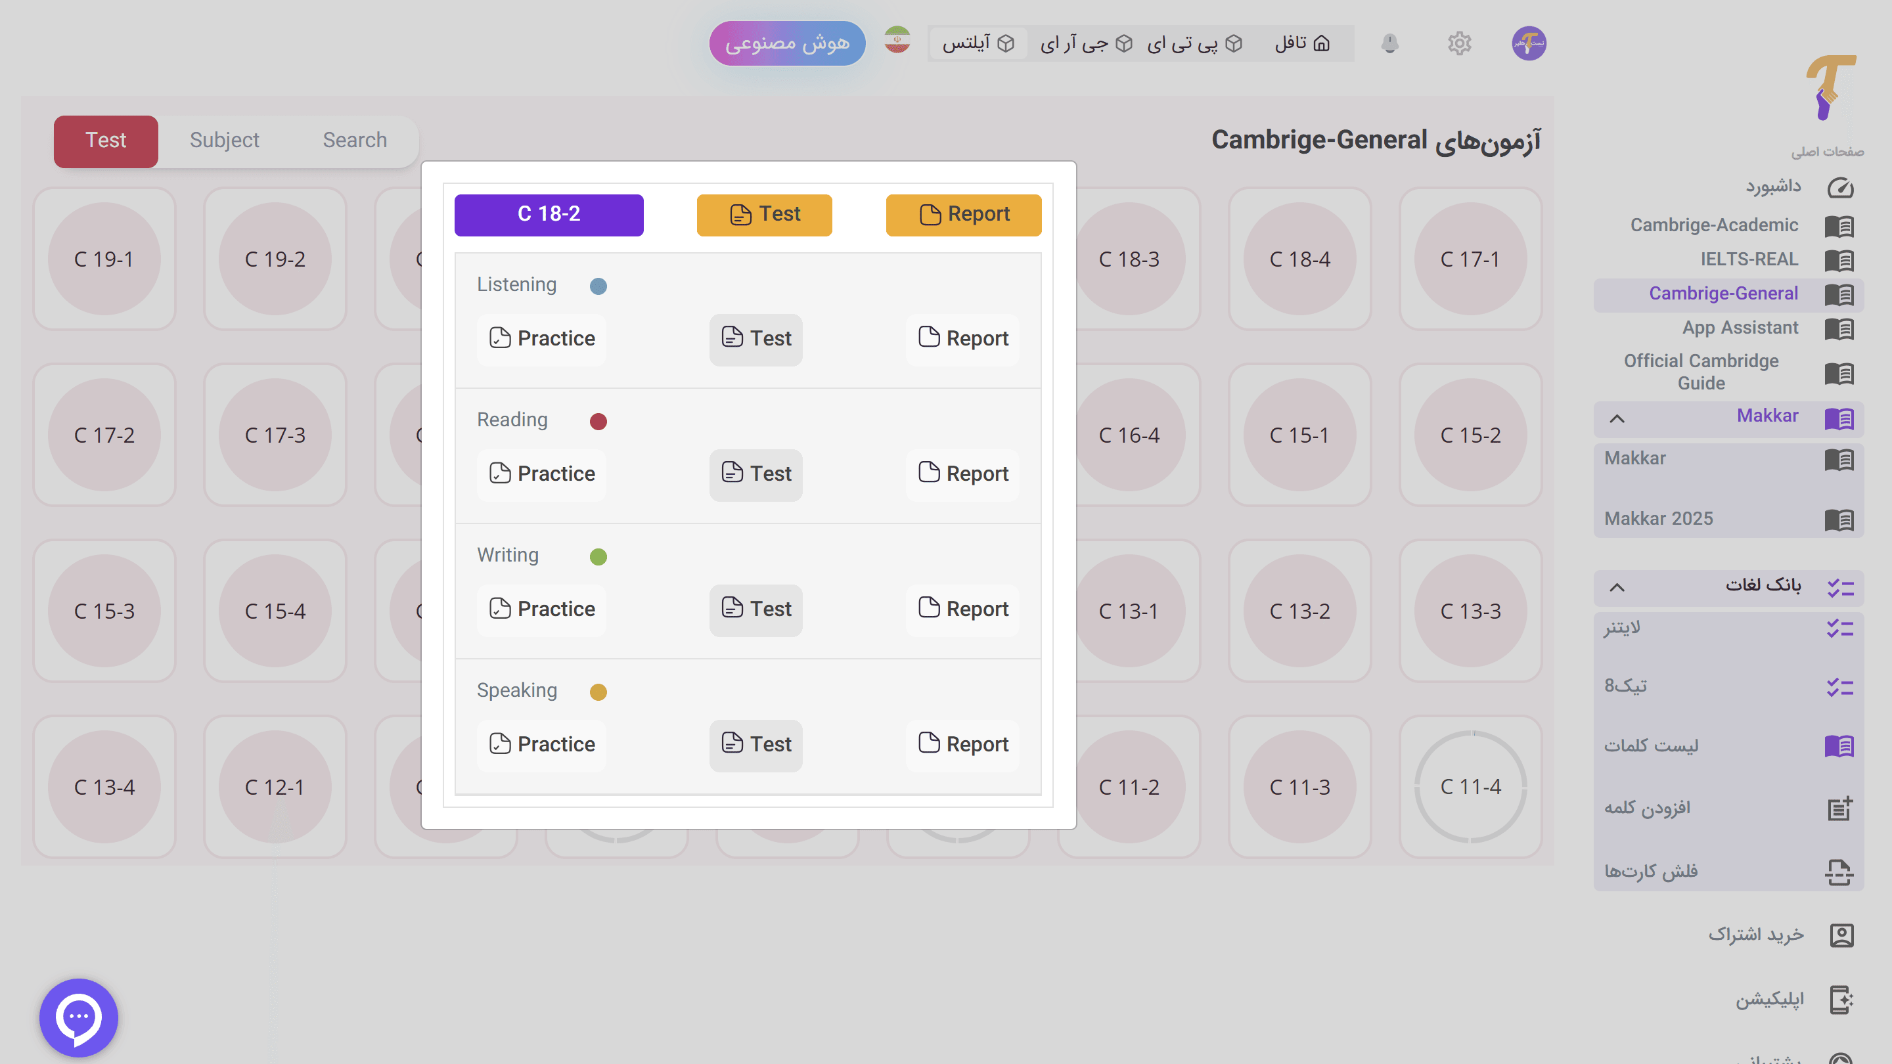Click the افزودن کلمه add-word icon
This screenshot has height=1064, width=1892.
tap(1840, 808)
